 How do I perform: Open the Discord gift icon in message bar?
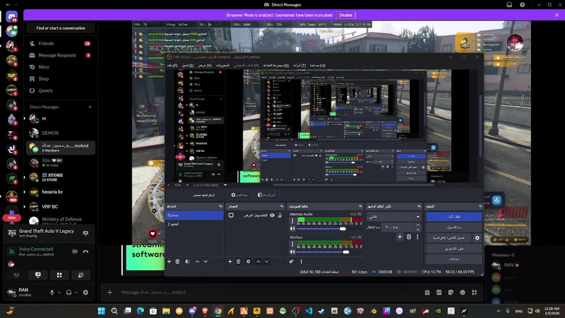(427, 292)
